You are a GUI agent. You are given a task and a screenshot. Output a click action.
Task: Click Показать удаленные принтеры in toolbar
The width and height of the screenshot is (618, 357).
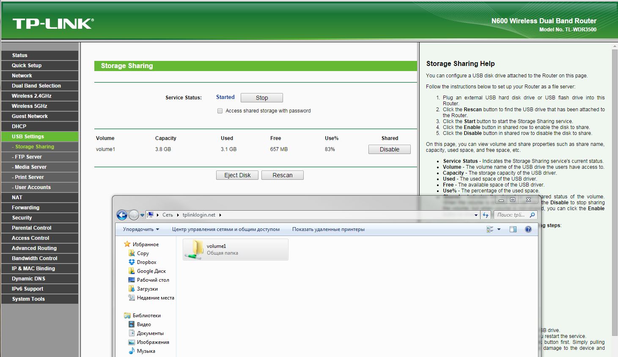click(x=328, y=229)
